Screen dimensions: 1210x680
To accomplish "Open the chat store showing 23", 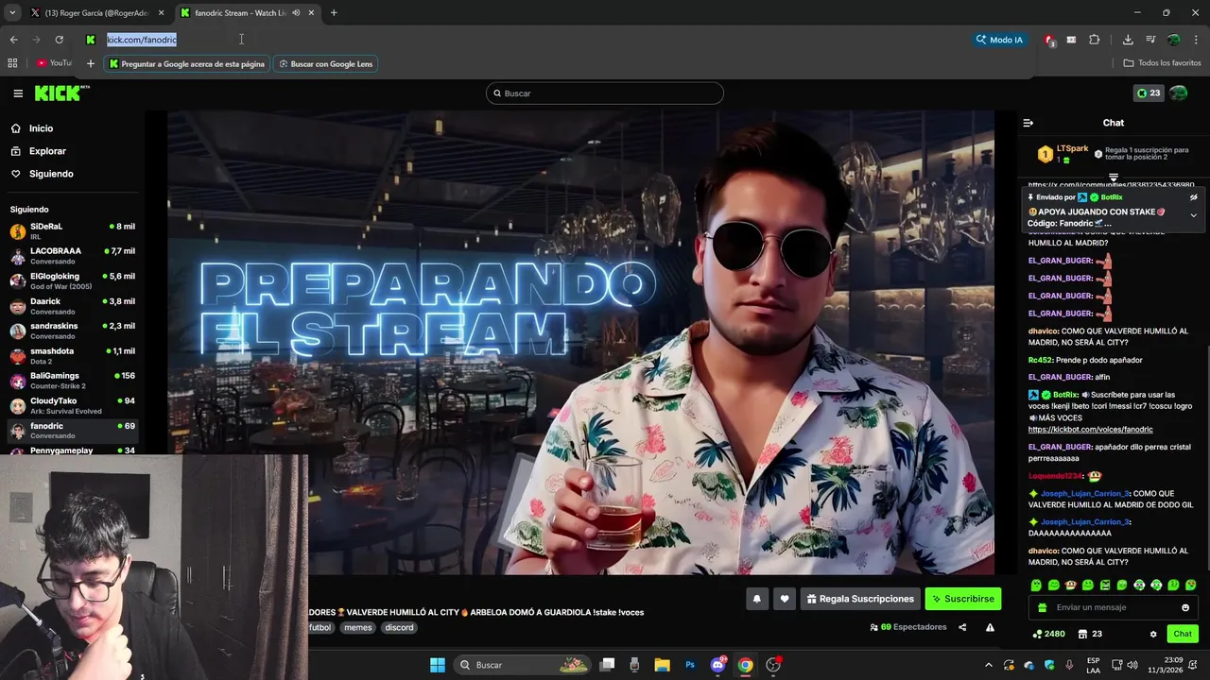I will click(x=1090, y=634).
